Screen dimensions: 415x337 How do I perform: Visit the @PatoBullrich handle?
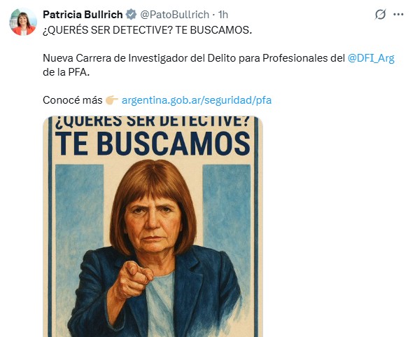click(174, 15)
